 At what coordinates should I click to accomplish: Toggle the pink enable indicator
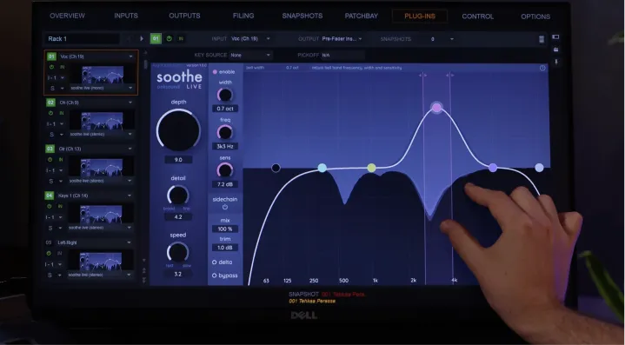pyautogui.click(x=215, y=72)
